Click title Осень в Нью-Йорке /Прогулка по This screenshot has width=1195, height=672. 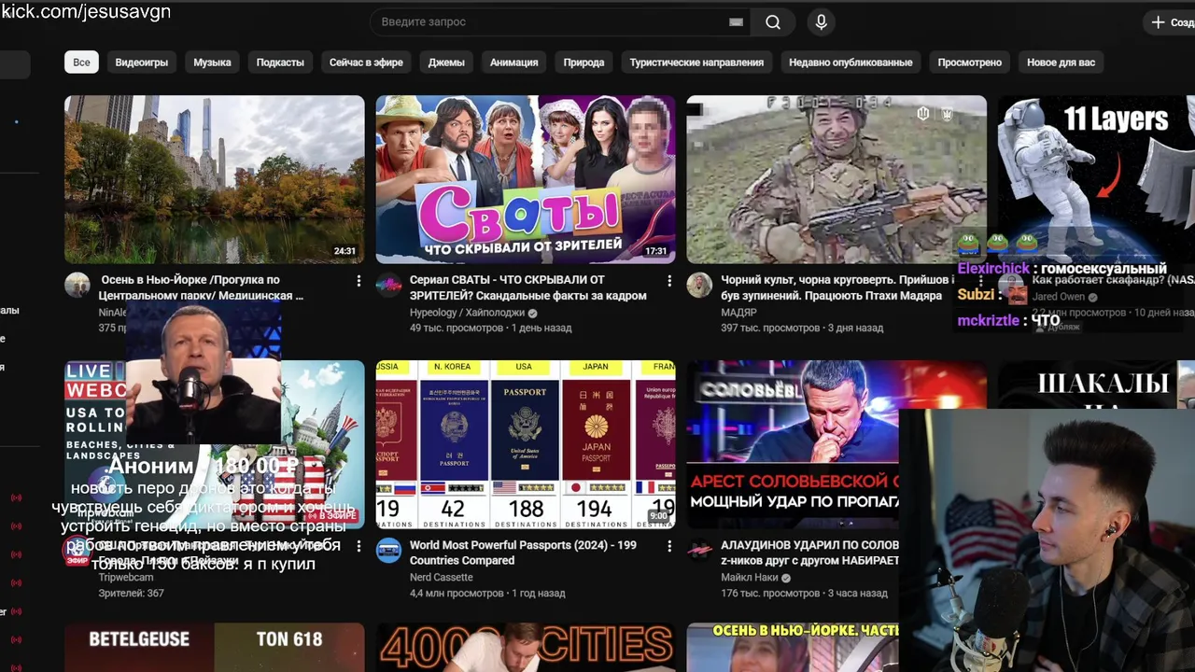point(202,287)
